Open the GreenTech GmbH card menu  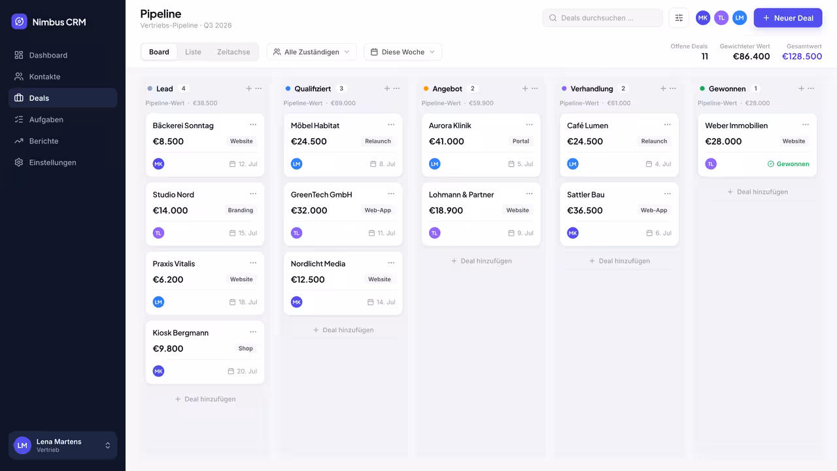tap(391, 194)
